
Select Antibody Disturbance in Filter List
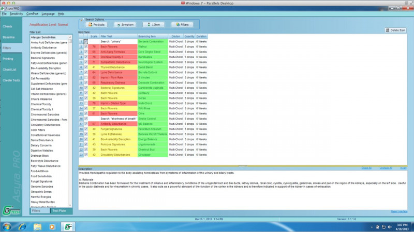[x=49, y=47]
